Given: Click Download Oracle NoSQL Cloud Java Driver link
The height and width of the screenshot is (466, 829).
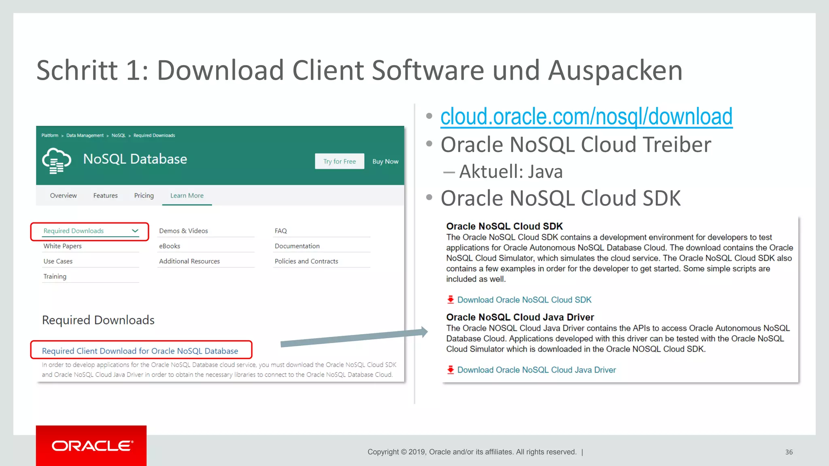Looking at the screenshot, I should 537,370.
